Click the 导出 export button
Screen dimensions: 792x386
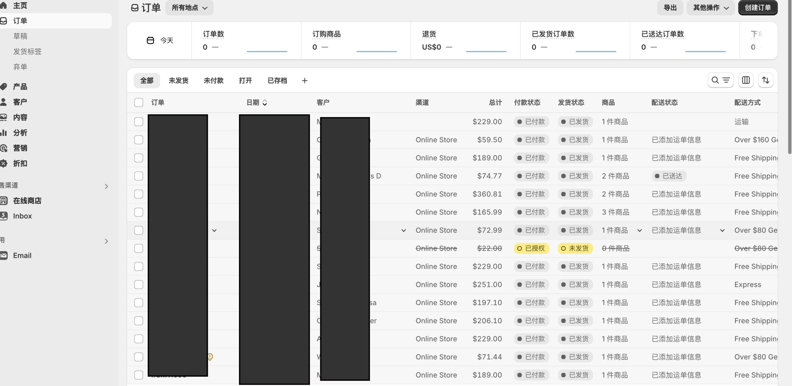(670, 8)
